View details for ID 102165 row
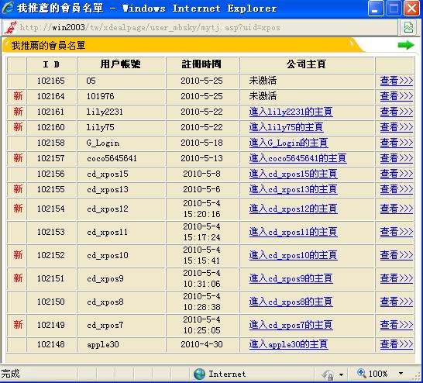The image size is (423, 383). pyautogui.click(x=397, y=81)
